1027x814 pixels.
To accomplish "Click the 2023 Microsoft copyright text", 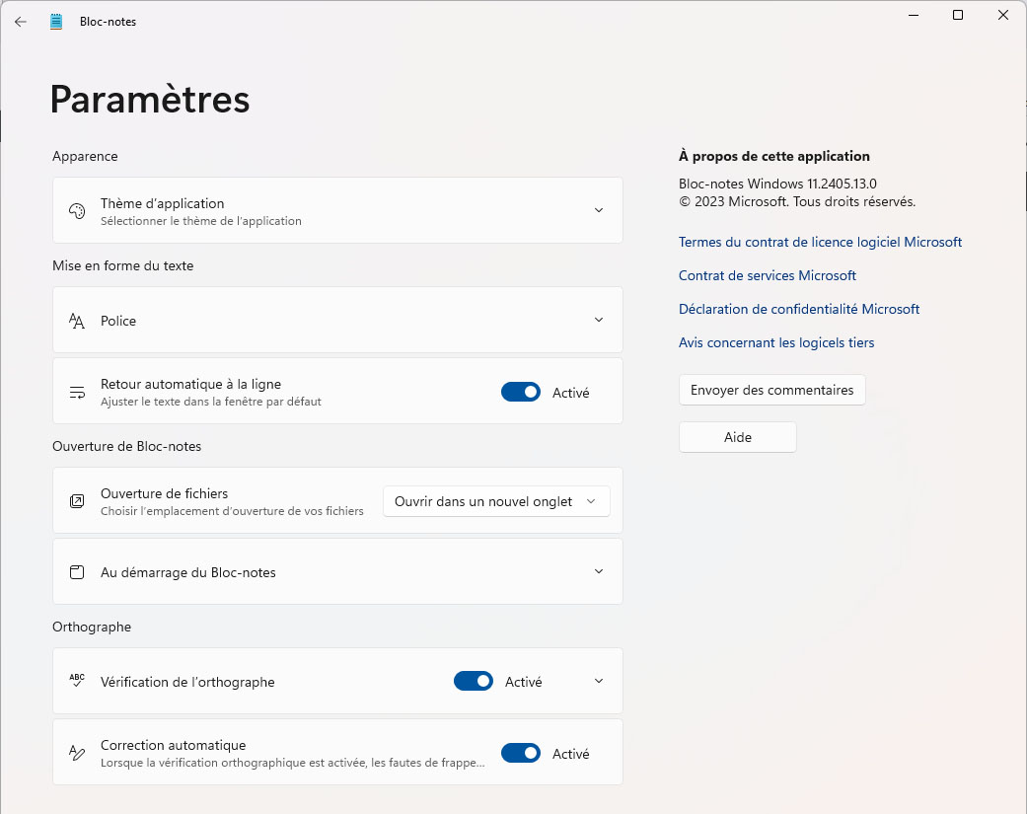I will click(x=797, y=201).
